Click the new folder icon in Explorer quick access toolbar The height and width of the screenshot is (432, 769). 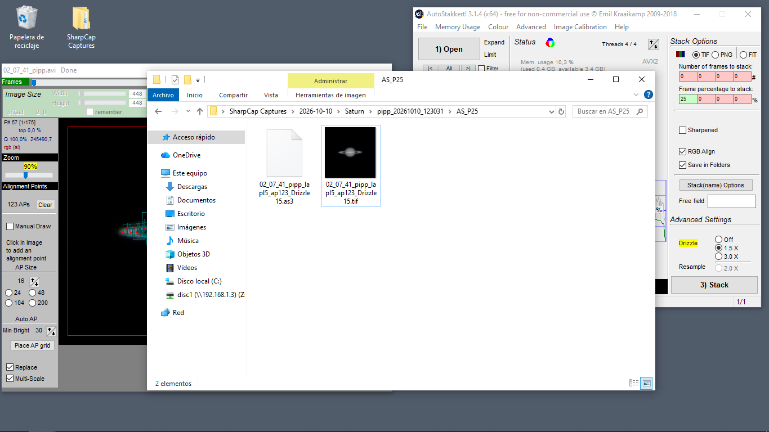pos(187,79)
